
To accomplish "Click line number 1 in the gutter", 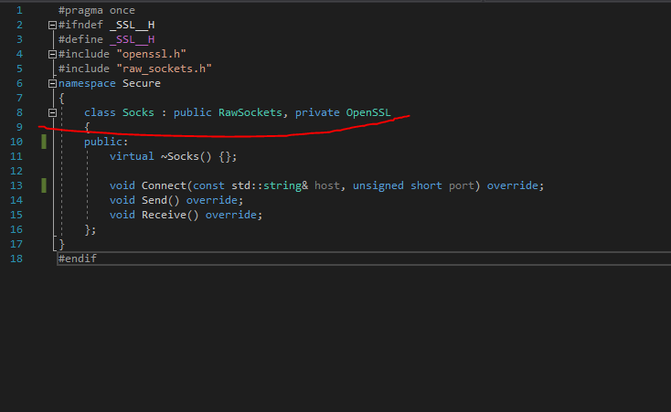I will click(19, 10).
